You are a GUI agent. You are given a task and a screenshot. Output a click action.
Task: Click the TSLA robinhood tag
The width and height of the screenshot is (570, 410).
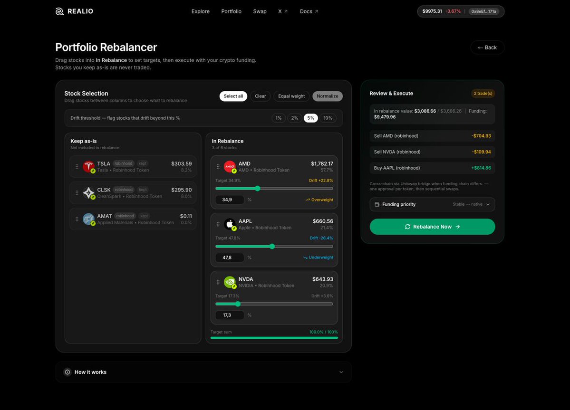tap(124, 163)
